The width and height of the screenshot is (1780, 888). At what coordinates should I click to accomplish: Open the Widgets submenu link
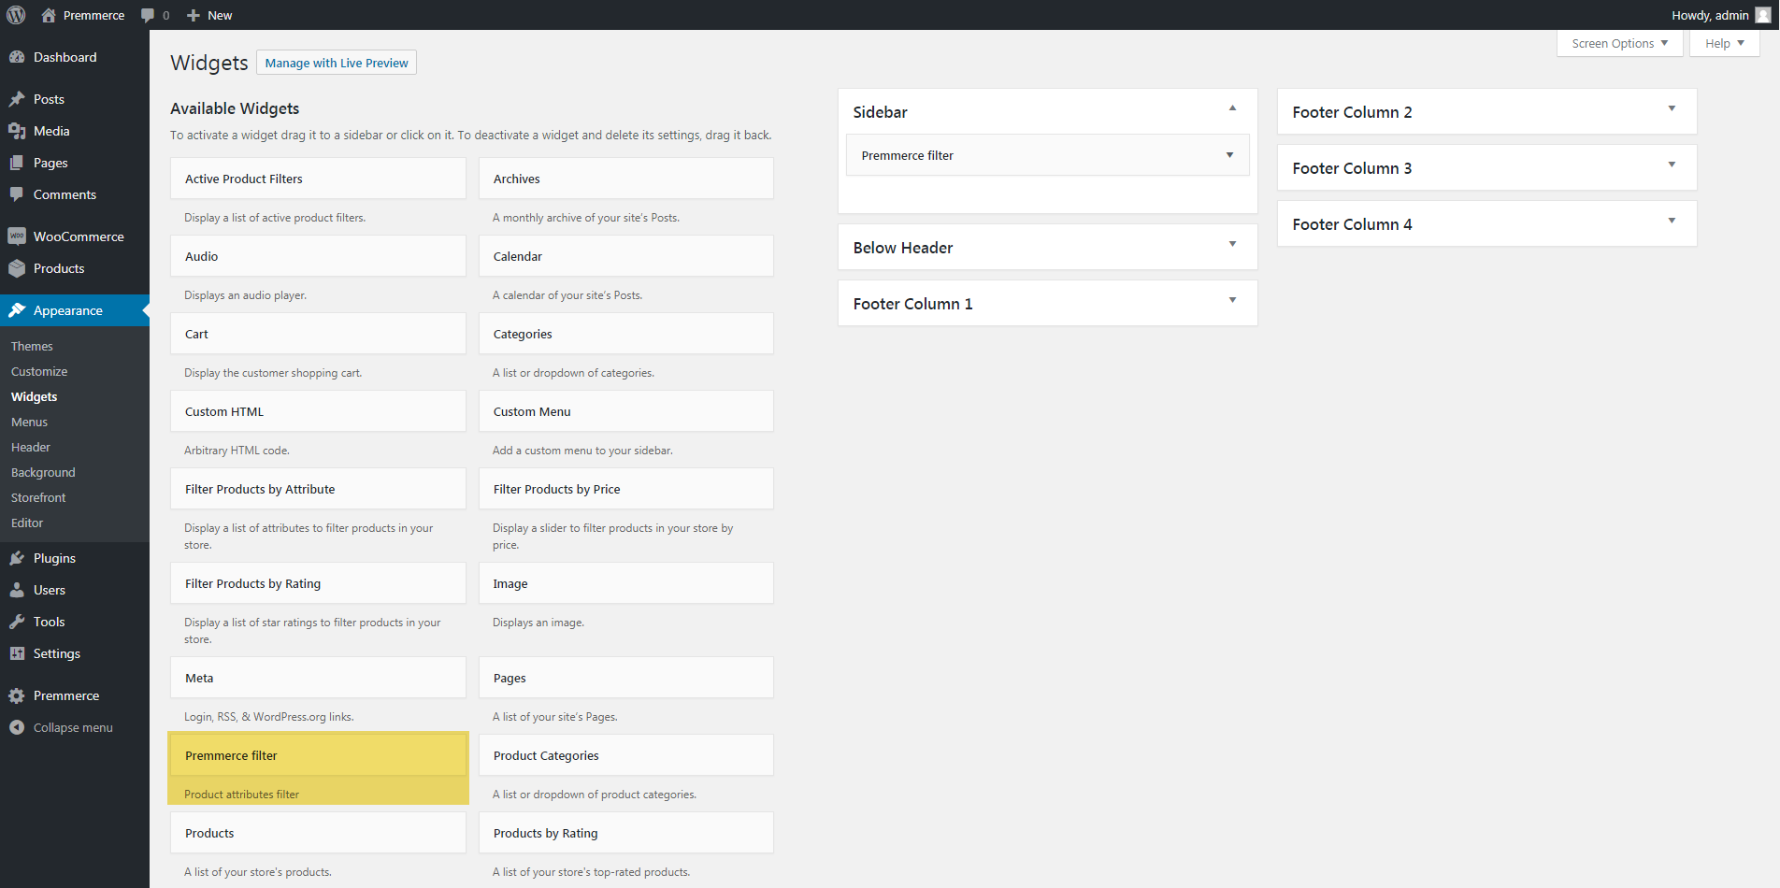35,396
